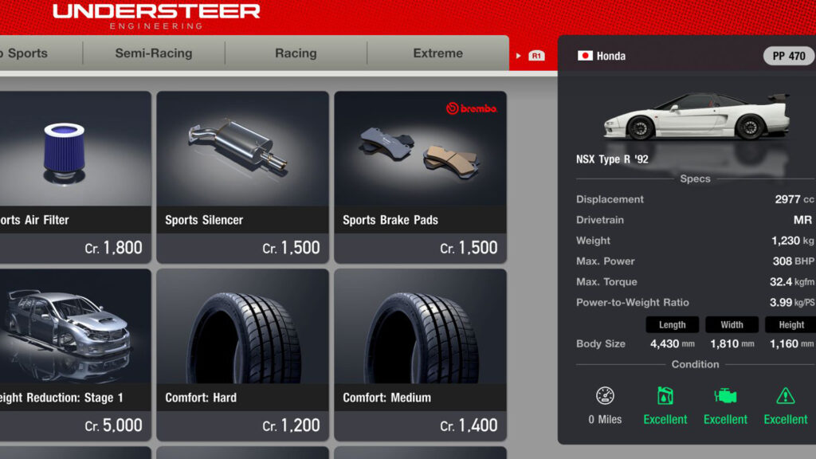Image resolution: width=816 pixels, height=459 pixels.
Task: Click the engine condition icon
Action: 725,396
